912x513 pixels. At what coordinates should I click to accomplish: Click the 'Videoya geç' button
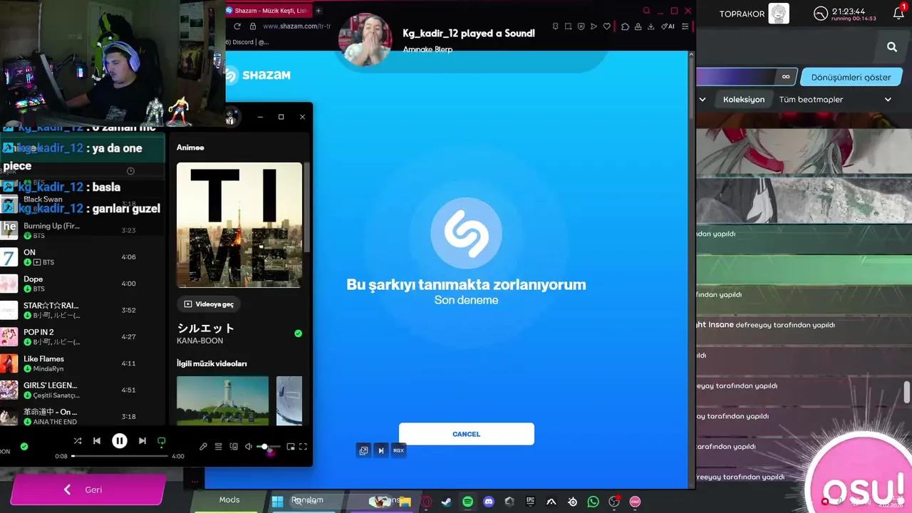click(x=209, y=304)
